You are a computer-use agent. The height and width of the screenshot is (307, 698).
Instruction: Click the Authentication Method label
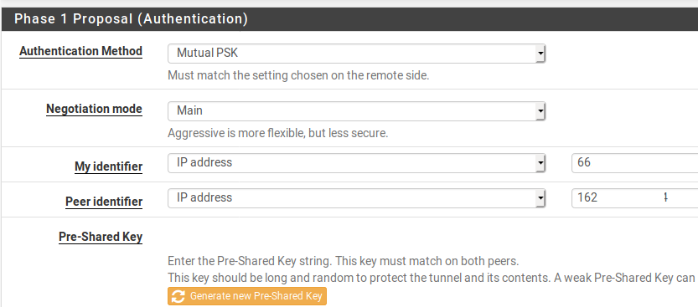pyautogui.click(x=81, y=51)
